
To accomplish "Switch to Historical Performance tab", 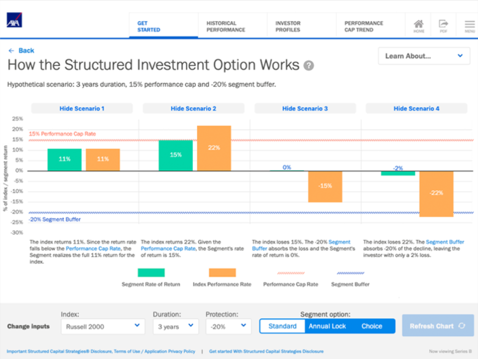I will 226,26.
